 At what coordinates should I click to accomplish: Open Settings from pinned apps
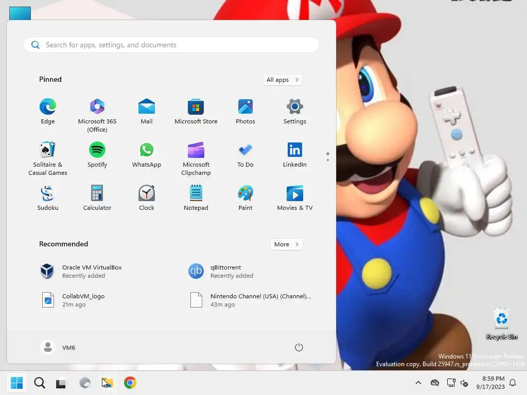[x=295, y=112]
